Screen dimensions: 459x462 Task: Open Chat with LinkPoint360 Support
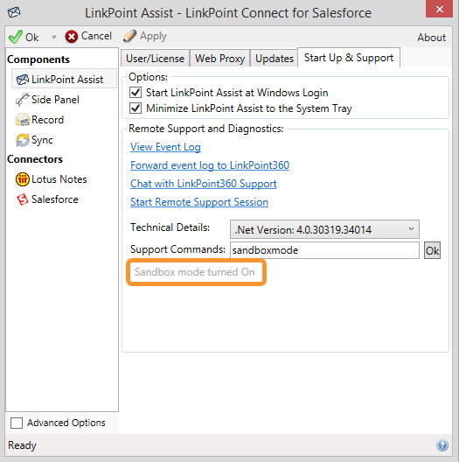204,184
